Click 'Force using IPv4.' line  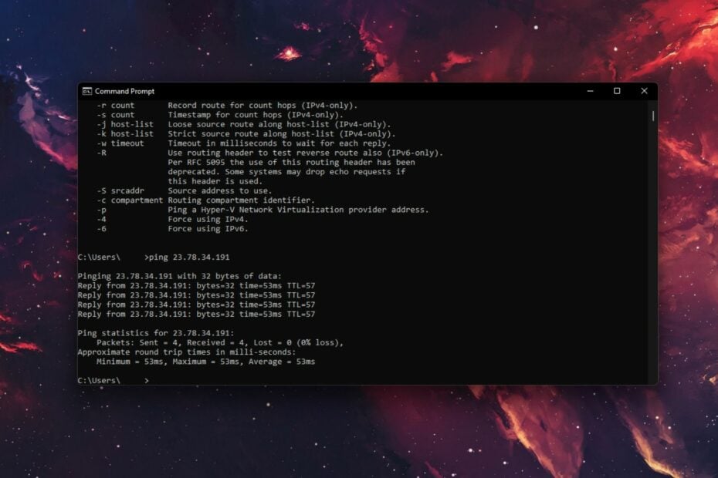[x=208, y=219]
